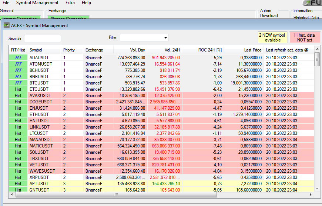Click MANAUSDT refresh time 20.10.2022 23:04
322x206 pixels.
point(282,140)
